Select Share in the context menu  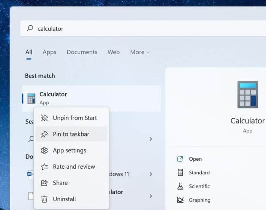coord(71,183)
